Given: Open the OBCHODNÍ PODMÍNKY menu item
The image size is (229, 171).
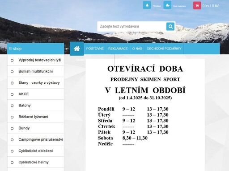Looking at the screenshot, I should [164, 49].
